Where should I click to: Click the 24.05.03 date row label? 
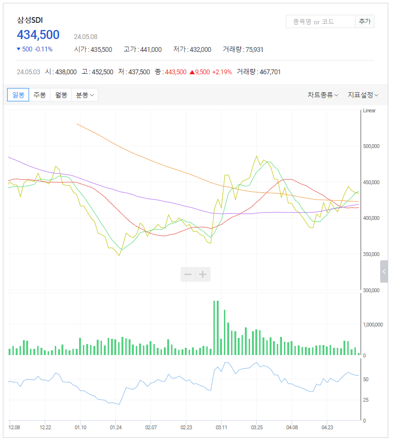pos(29,72)
